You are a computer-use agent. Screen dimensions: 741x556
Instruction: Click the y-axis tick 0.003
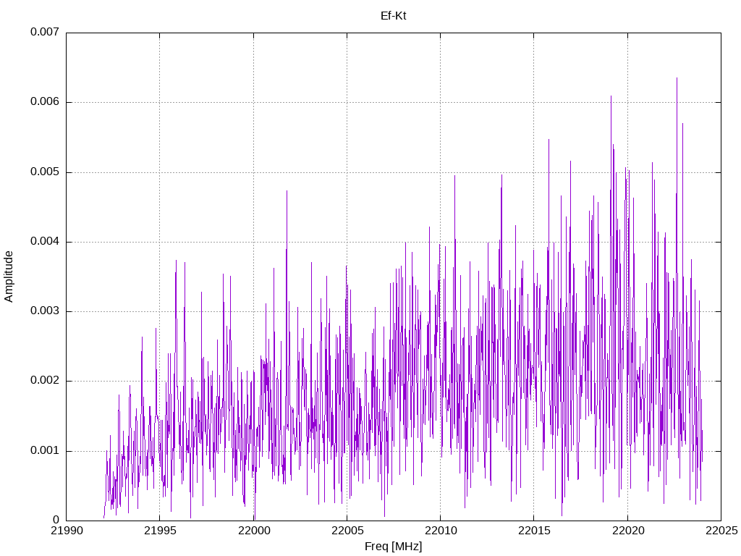[45, 311]
